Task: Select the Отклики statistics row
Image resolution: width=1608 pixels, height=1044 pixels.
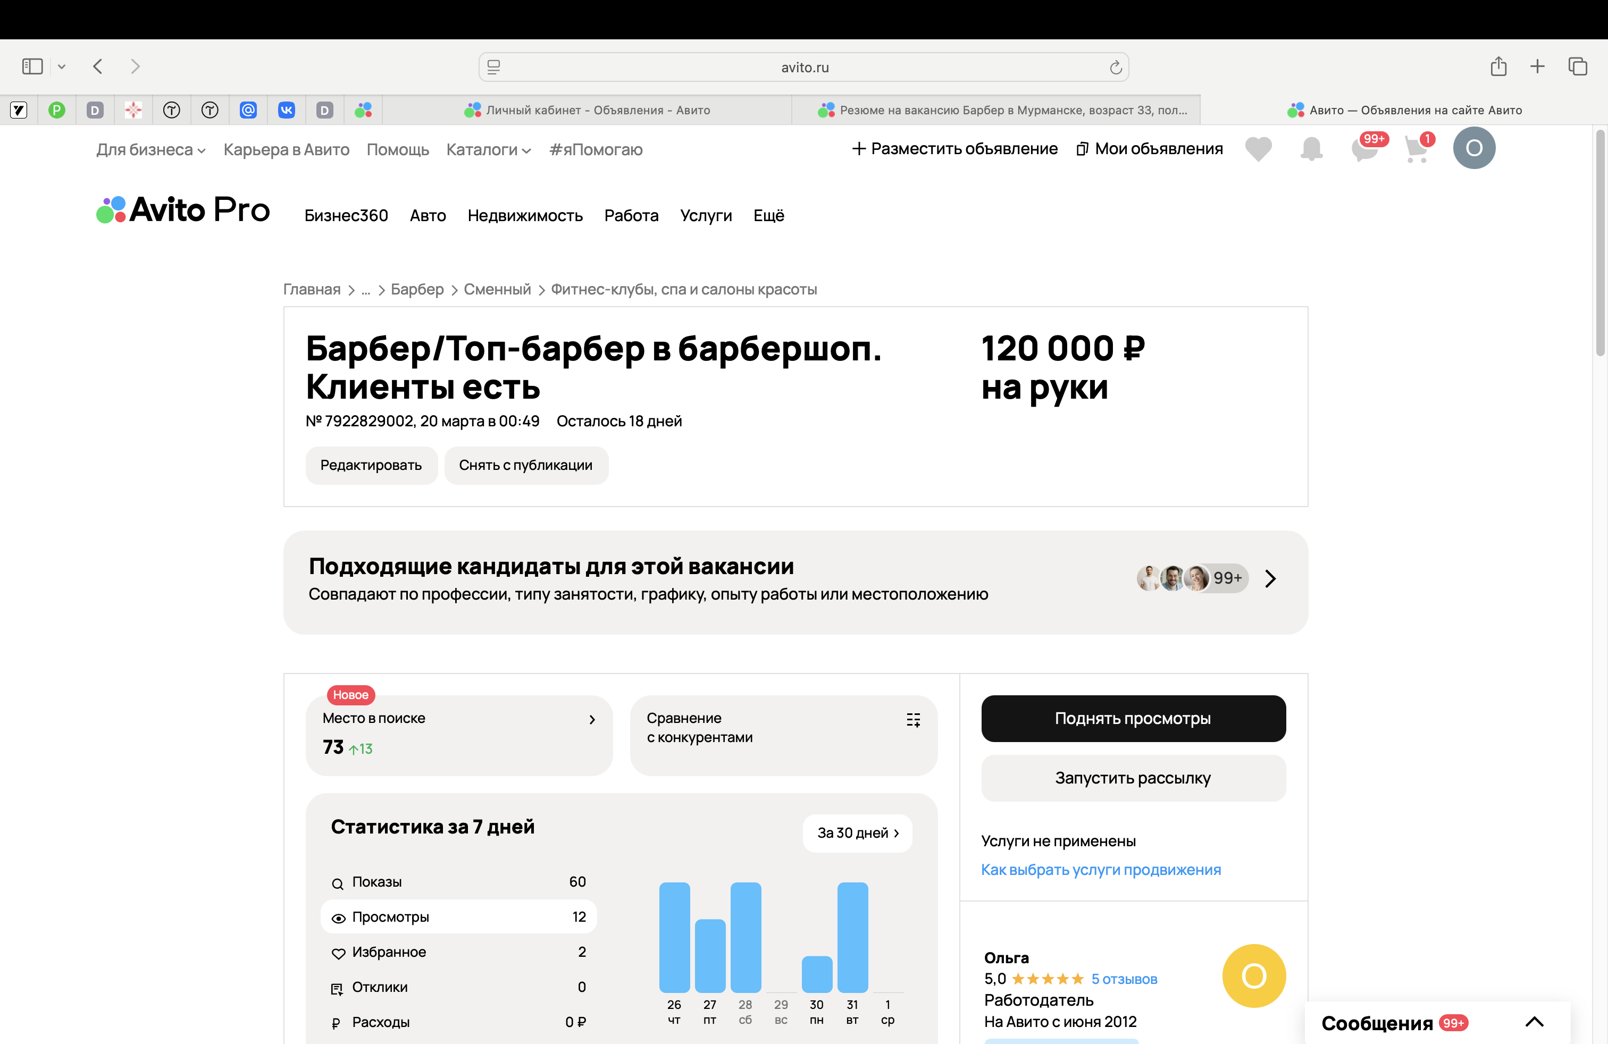Action: coord(458,987)
